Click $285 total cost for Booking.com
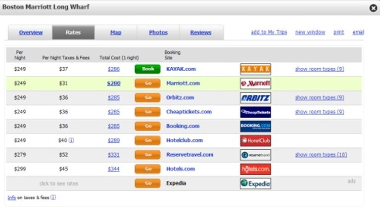This screenshot has width=380, height=218. tap(114, 126)
